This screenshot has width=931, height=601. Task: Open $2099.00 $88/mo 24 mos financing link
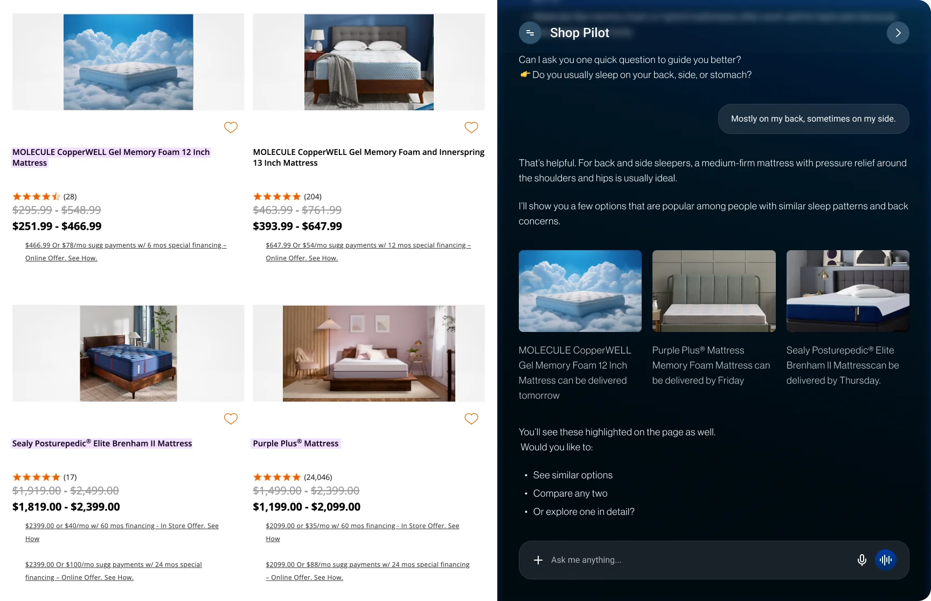[x=367, y=571]
